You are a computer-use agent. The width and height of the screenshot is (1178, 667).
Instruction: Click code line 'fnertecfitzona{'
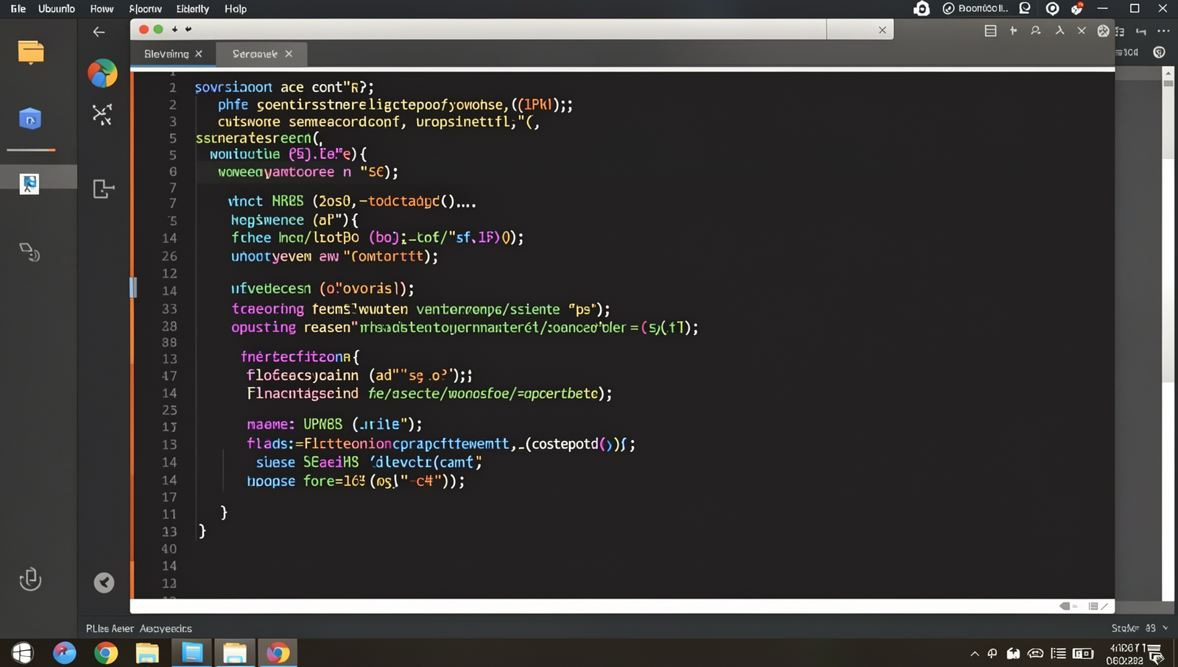[x=300, y=357]
